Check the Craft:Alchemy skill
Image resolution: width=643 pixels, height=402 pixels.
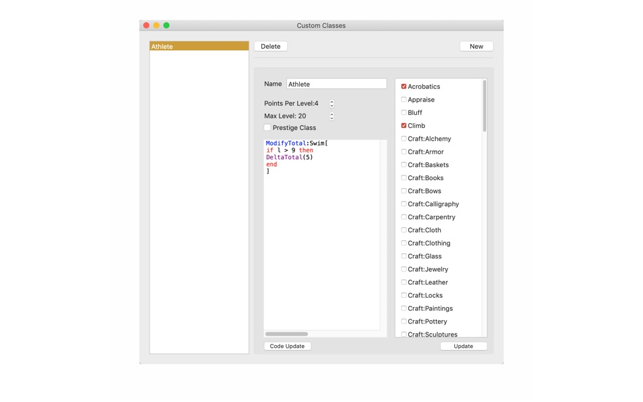(x=403, y=139)
